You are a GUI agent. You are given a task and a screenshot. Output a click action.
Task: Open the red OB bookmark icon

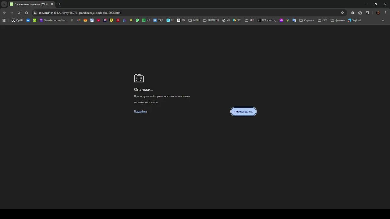(118, 20)
